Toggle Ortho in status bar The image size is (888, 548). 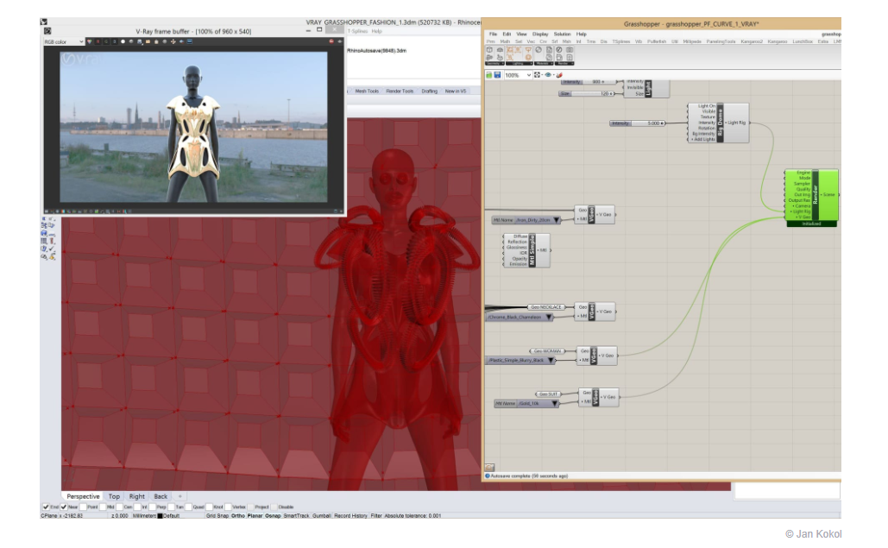coord(238,516)
